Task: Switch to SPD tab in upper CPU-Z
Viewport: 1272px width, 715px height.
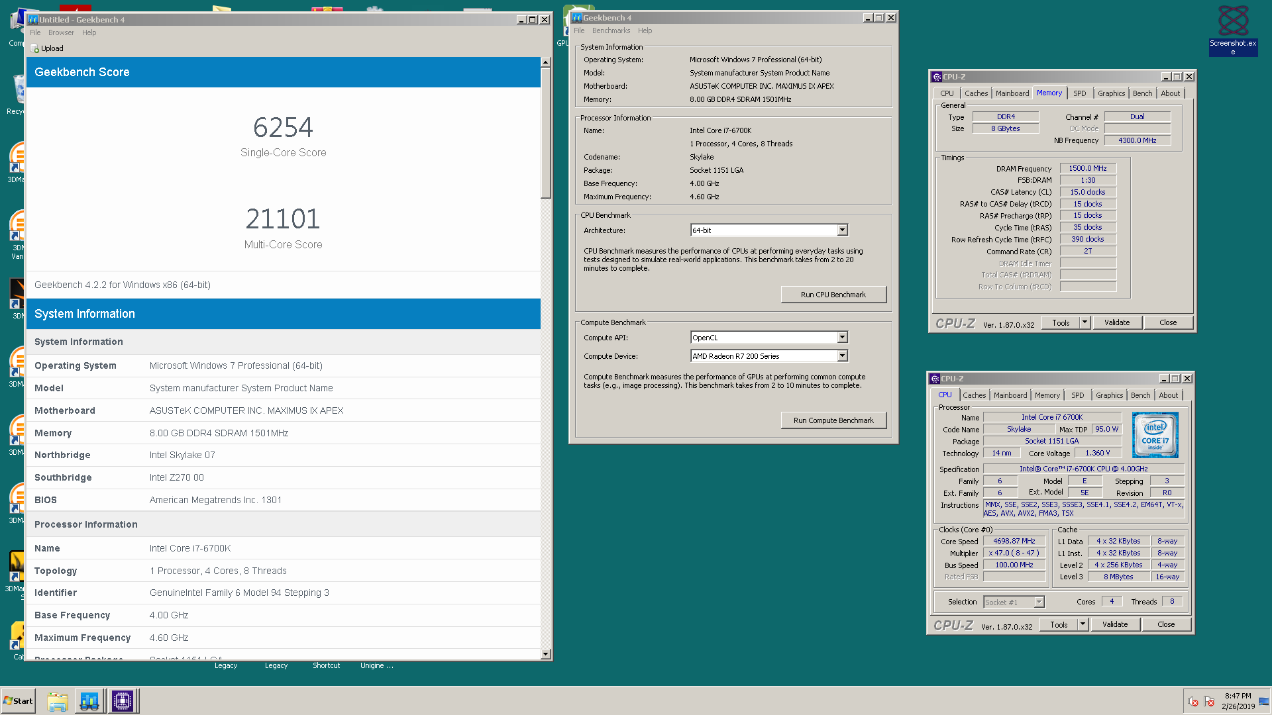Action: tap(1080, 93)
